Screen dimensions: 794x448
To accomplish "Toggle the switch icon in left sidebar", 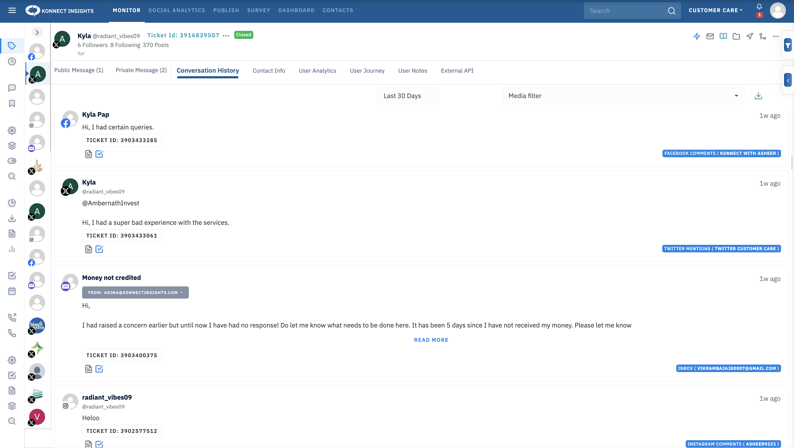I will click(12, 161).
